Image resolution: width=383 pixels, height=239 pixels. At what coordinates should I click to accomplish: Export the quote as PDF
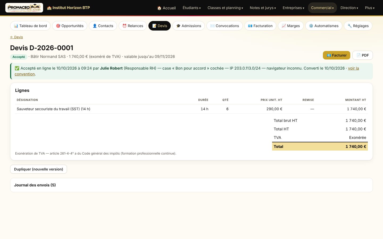pyautogui.click(x=363, y=55)
